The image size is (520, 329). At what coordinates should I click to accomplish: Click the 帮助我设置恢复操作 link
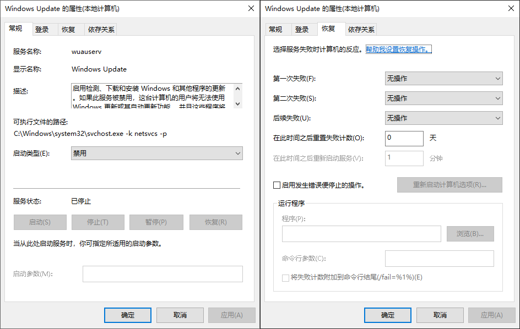[399, 50]
